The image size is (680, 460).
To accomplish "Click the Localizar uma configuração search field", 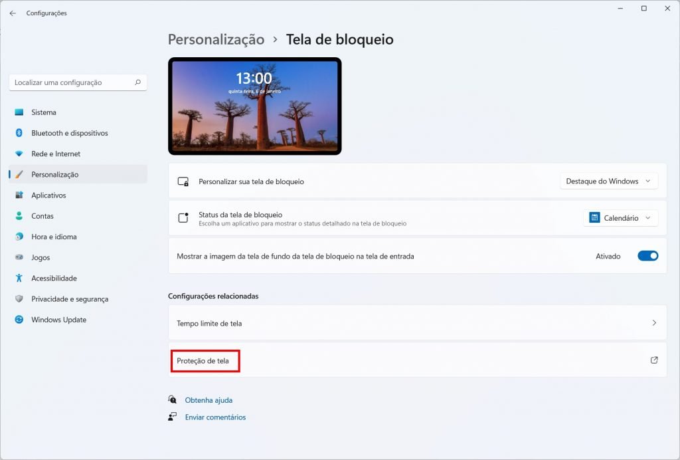I will point(73,82).
